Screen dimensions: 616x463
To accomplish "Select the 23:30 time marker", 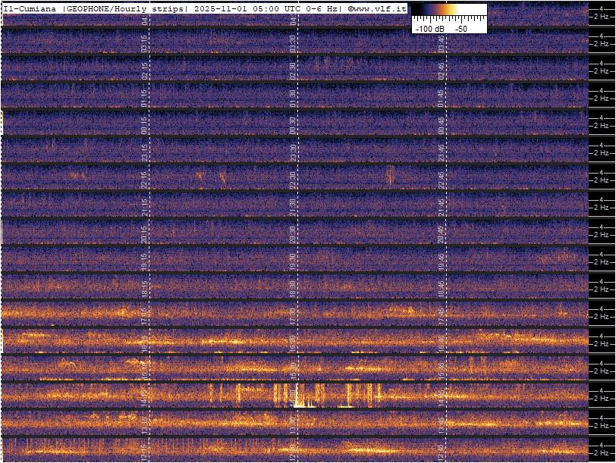I will point(293,152).
